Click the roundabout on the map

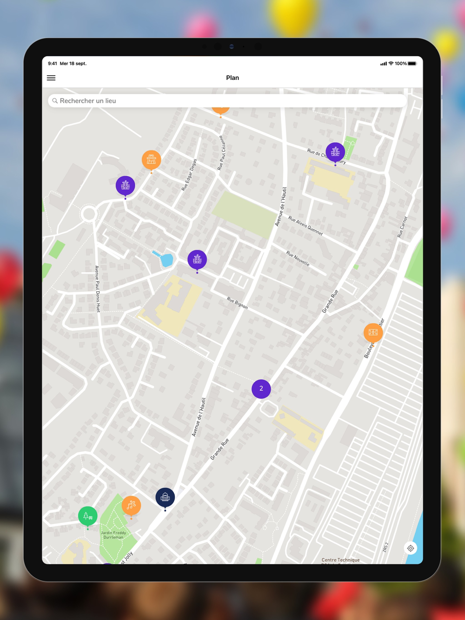coord(88,214)
